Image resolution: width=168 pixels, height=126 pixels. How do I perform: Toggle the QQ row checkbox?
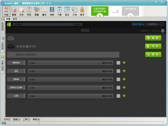(118, 71)
